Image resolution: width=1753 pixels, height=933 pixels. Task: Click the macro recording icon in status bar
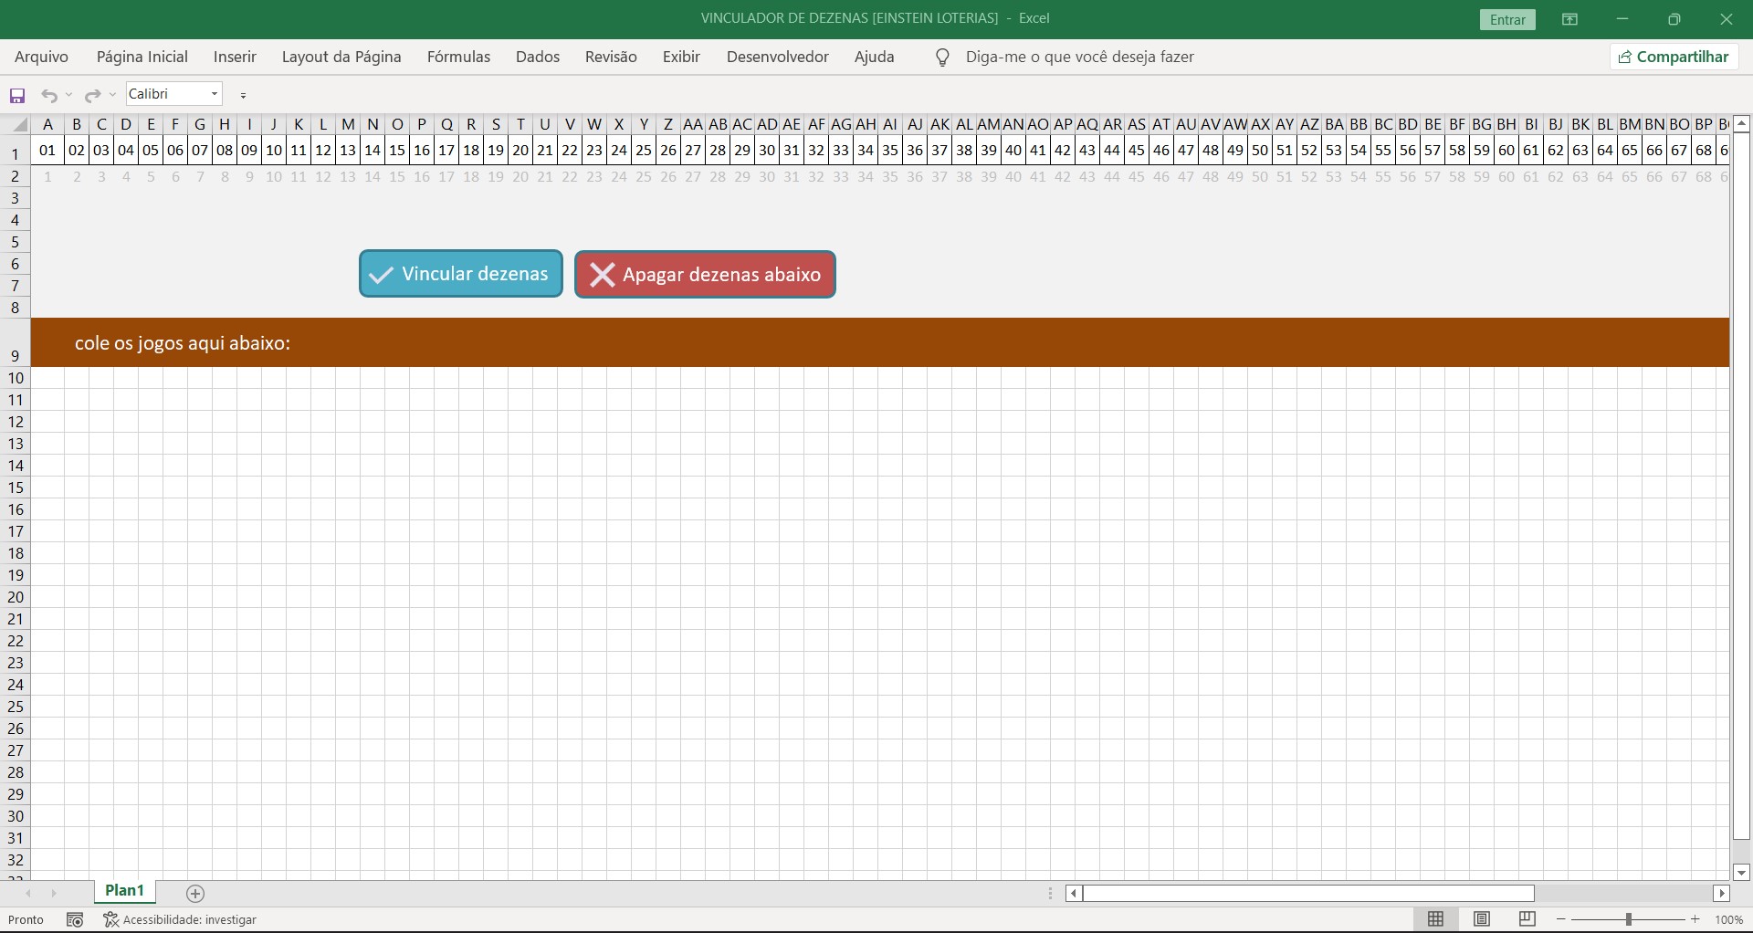coord(75,920)
